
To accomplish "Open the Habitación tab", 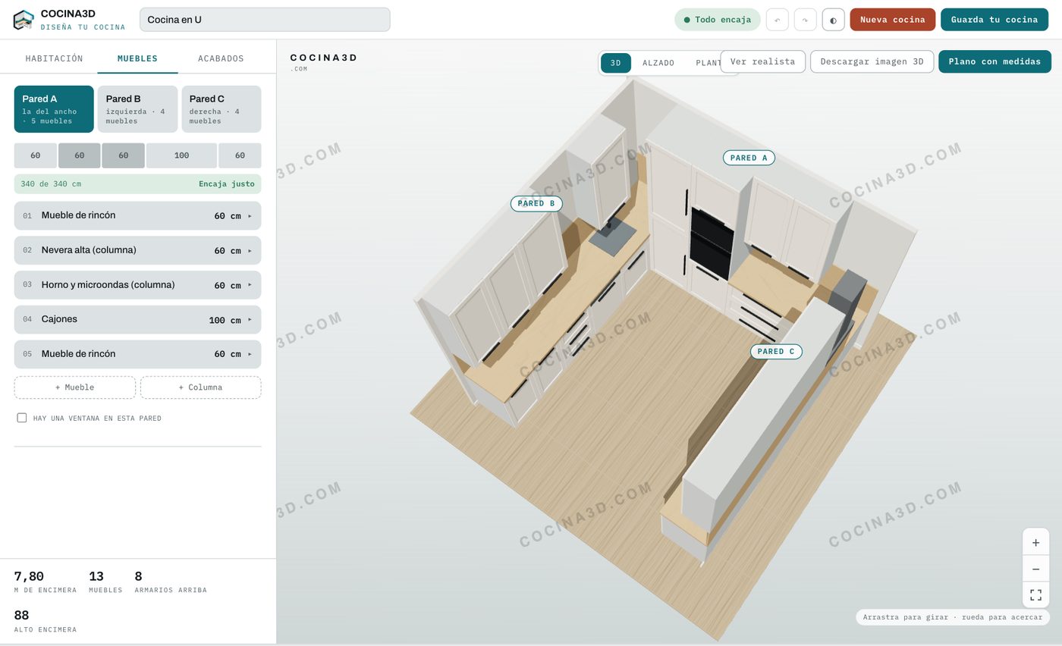I will [54, 58].
